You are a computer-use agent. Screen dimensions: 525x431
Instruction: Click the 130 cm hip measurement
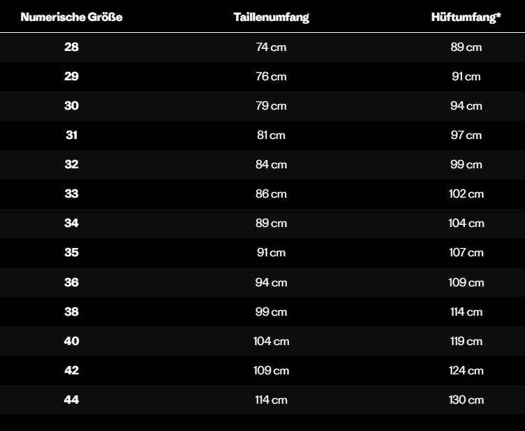point(466,400)
